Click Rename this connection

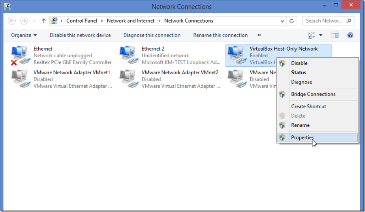(220, 35)
